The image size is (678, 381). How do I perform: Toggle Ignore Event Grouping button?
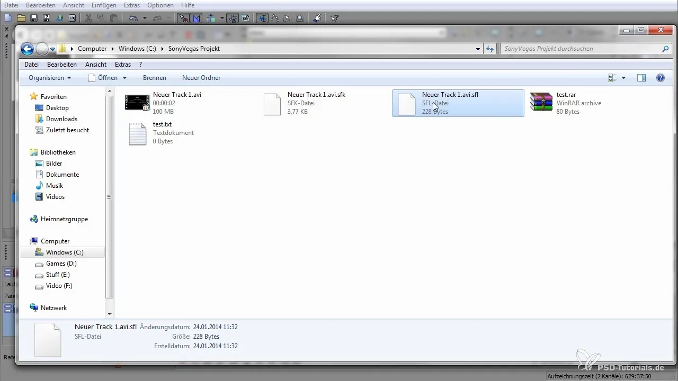tap(245, 18)
